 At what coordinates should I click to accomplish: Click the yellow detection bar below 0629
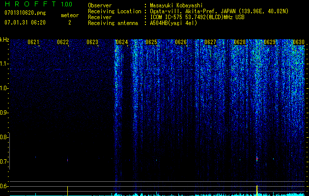pos(257,191)
